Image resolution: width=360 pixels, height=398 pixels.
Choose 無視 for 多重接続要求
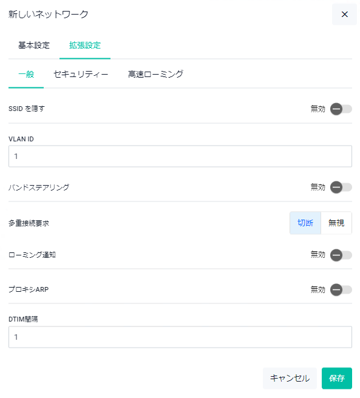point(336,223)
